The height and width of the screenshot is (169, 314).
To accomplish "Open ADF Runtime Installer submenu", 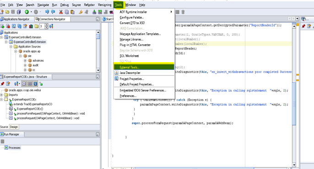I will [x=144, y=12].
